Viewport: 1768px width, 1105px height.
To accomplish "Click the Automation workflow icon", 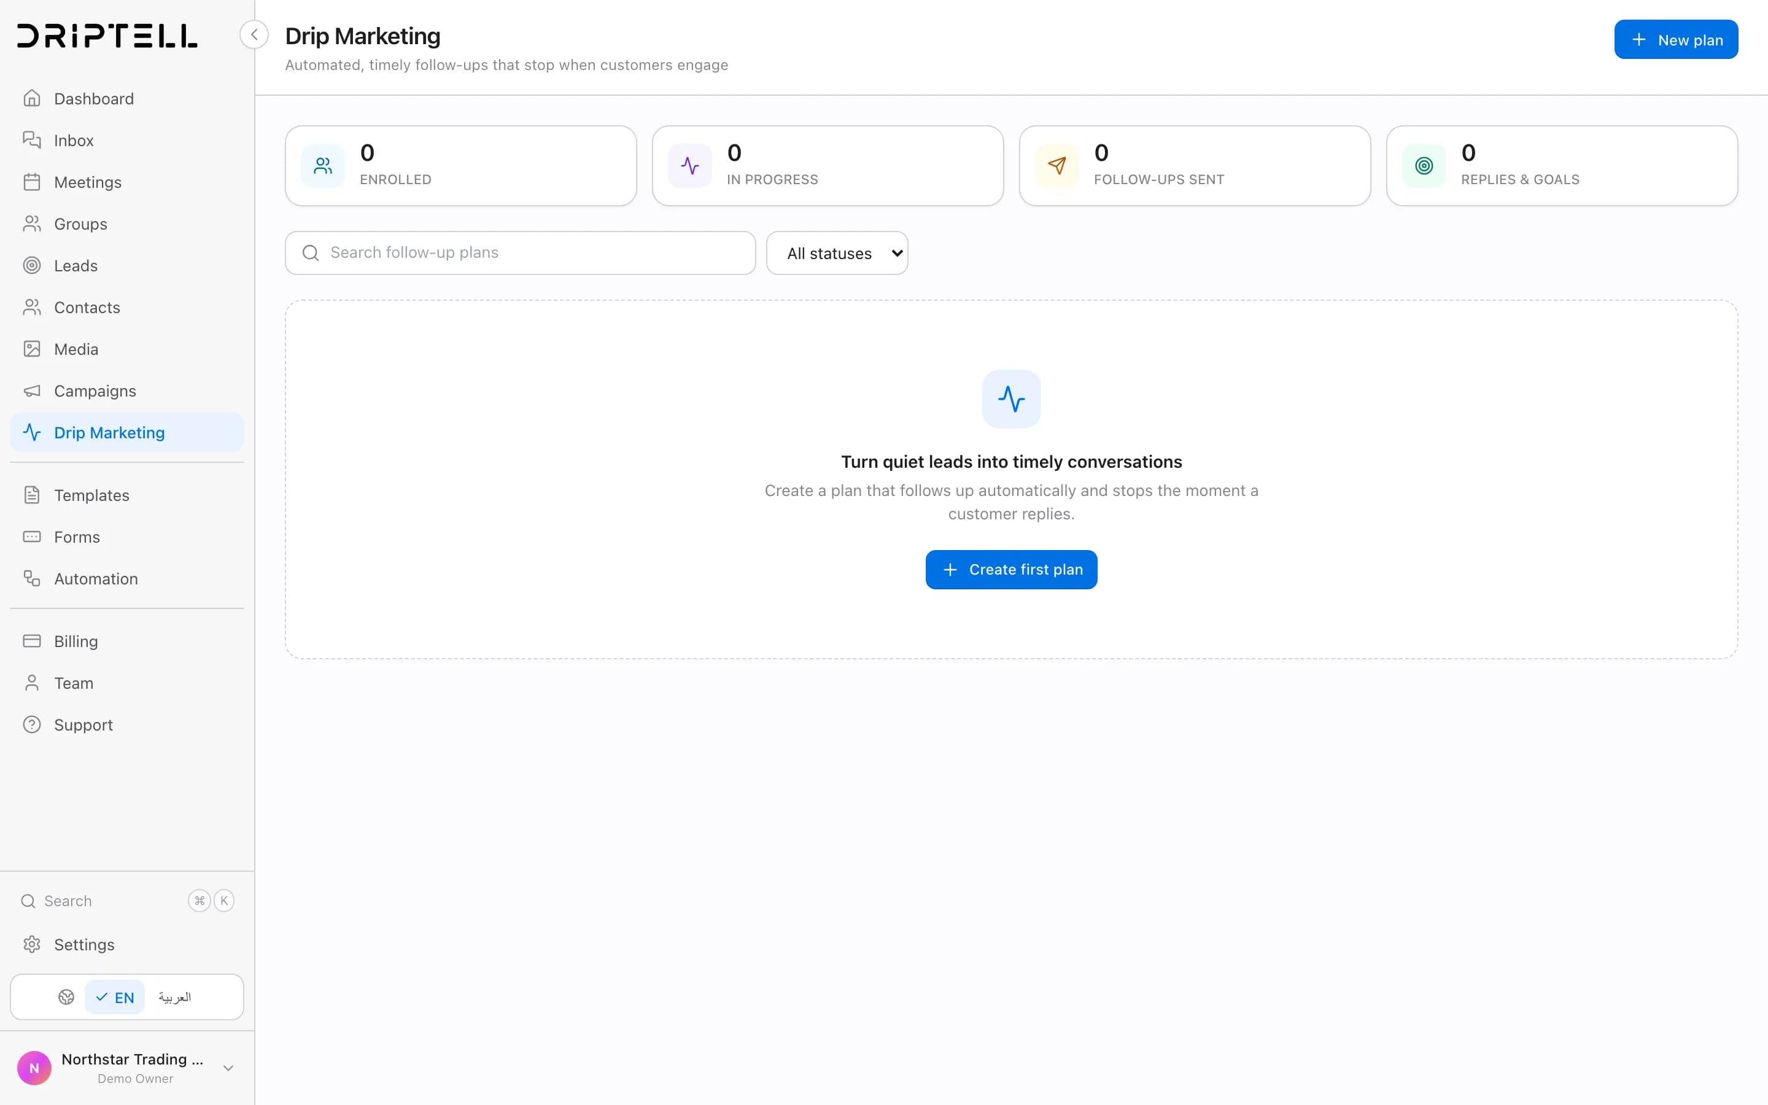I will [31, 578].
